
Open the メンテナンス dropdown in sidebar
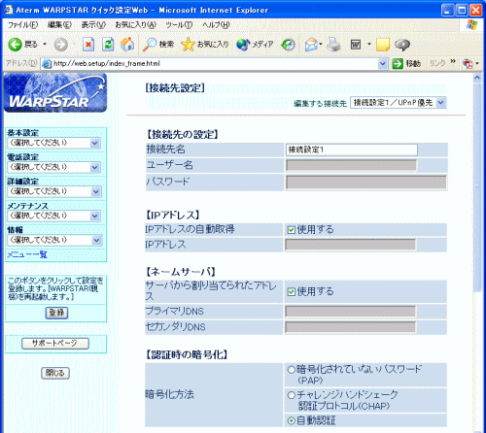(54, 216)
